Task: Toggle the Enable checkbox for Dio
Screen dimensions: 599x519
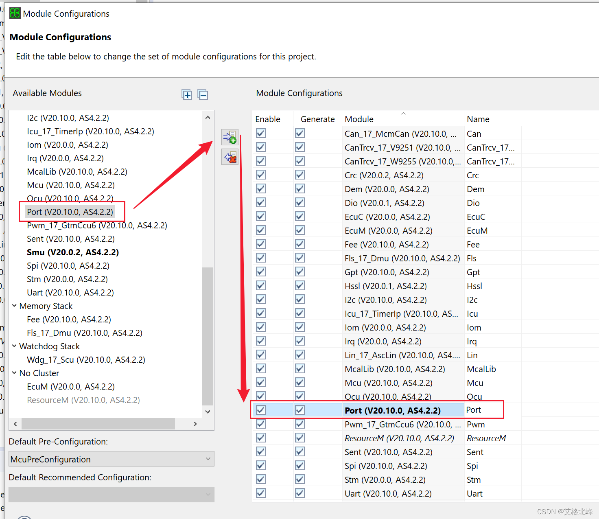Action: tap(260, 202)
